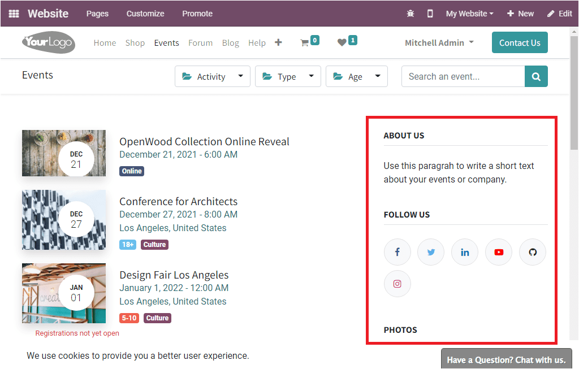579x369 pixels.
Task: Click the bug/debug icon in the top bar
Action: pos(411,13)
